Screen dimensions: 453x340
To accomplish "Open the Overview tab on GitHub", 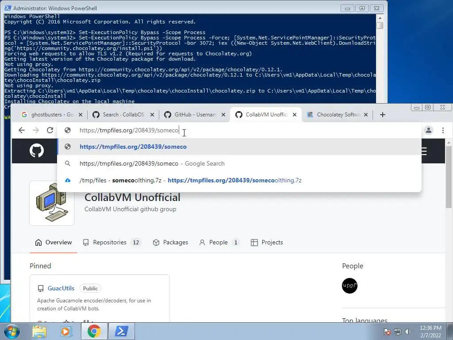I will point(53,243).
